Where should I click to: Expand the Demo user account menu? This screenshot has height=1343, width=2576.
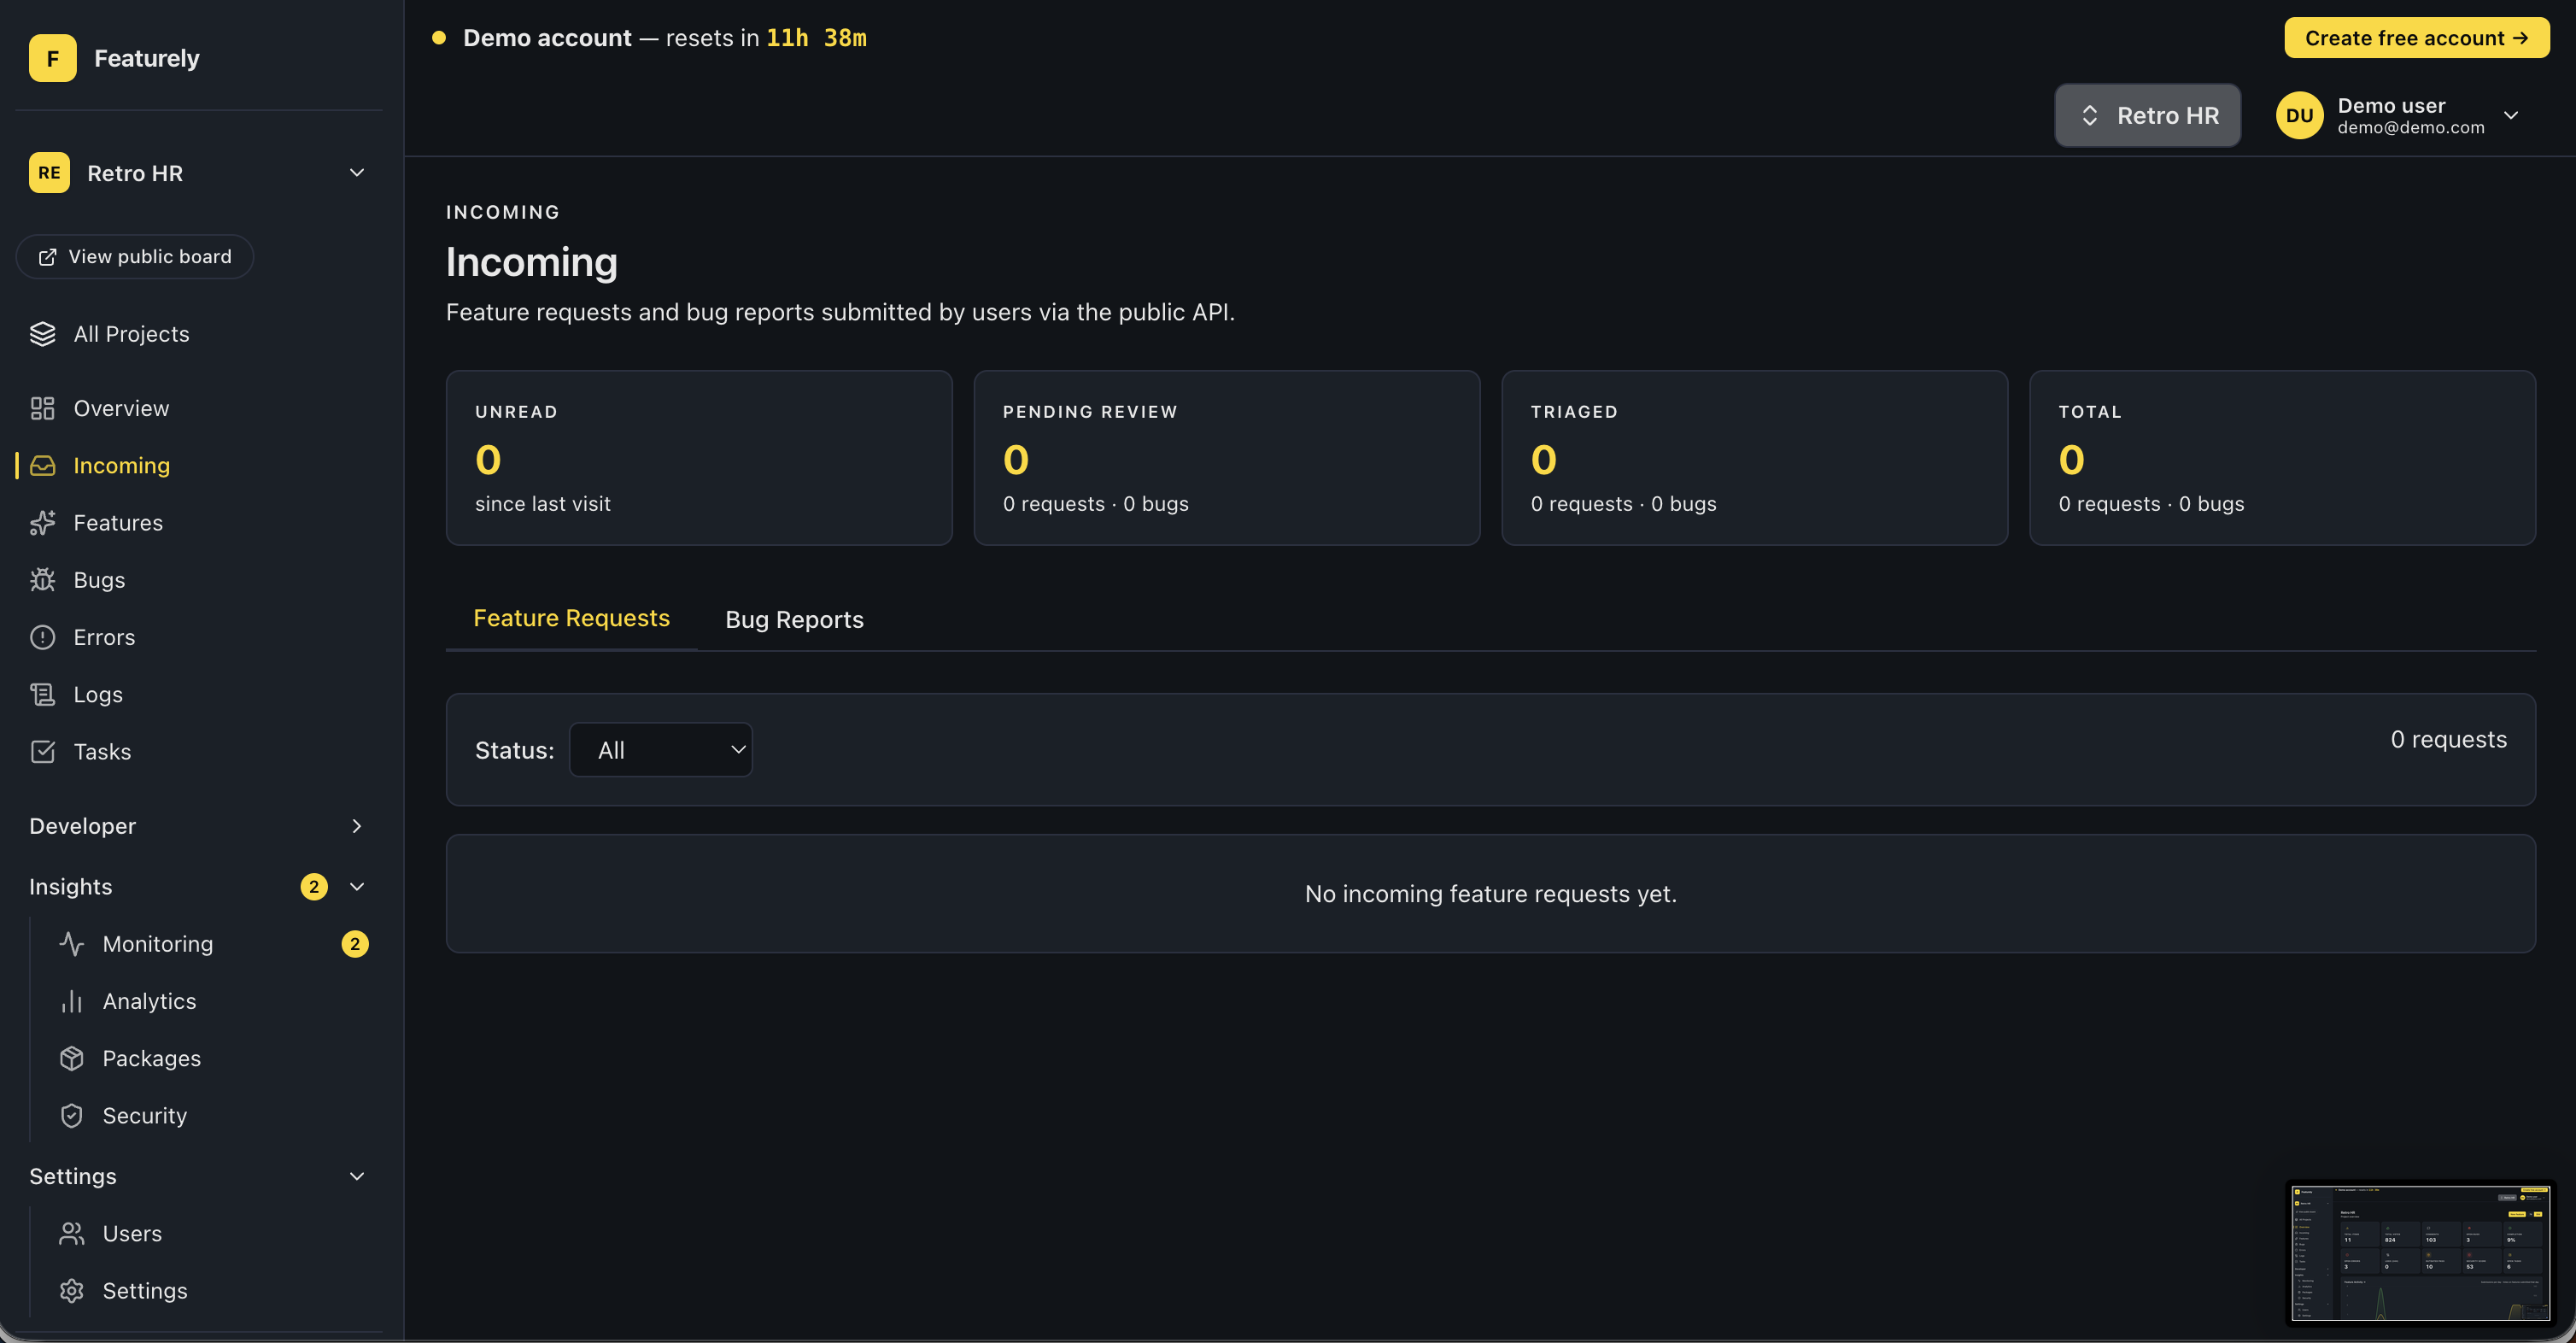[x=2510, y=115]
